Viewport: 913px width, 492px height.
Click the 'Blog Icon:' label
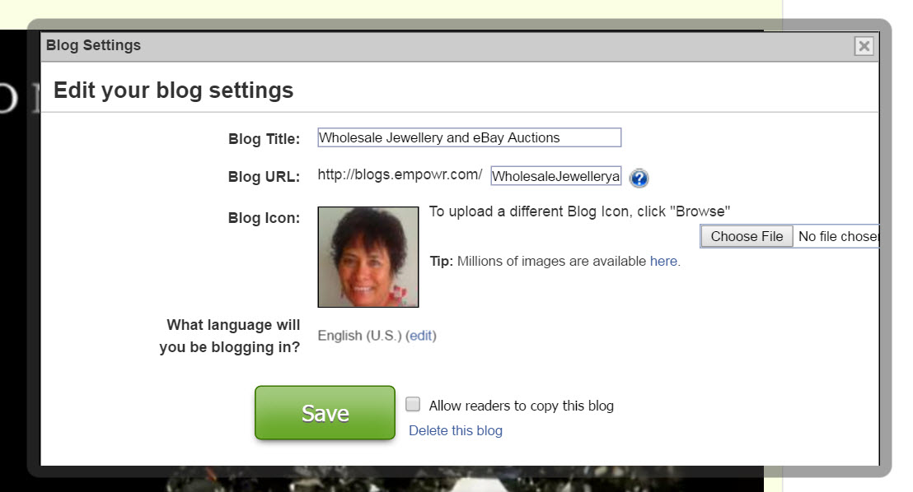tap(264, 219)
